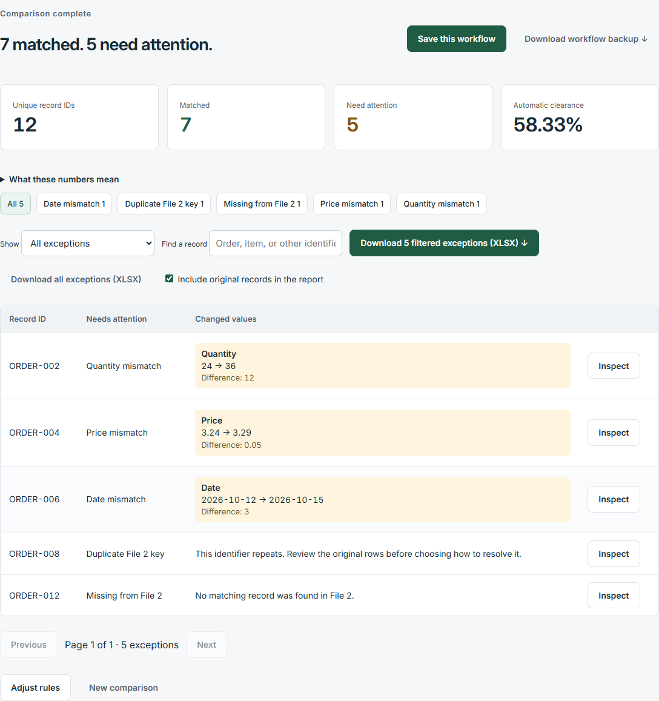Click the Date 2026-10-12 → 2026-10-15 change box
This screenshot has height=701, width=659.
click(x=383, y=499)
